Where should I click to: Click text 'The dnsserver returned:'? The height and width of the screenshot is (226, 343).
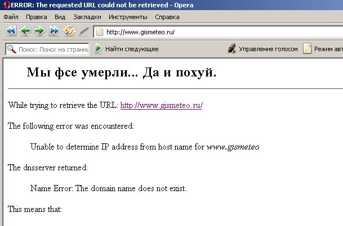[x=48, y=168]
